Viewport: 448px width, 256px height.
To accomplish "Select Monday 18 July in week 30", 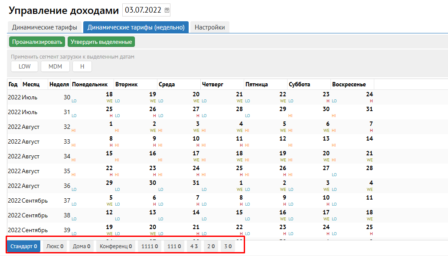I will pos(92,97).
